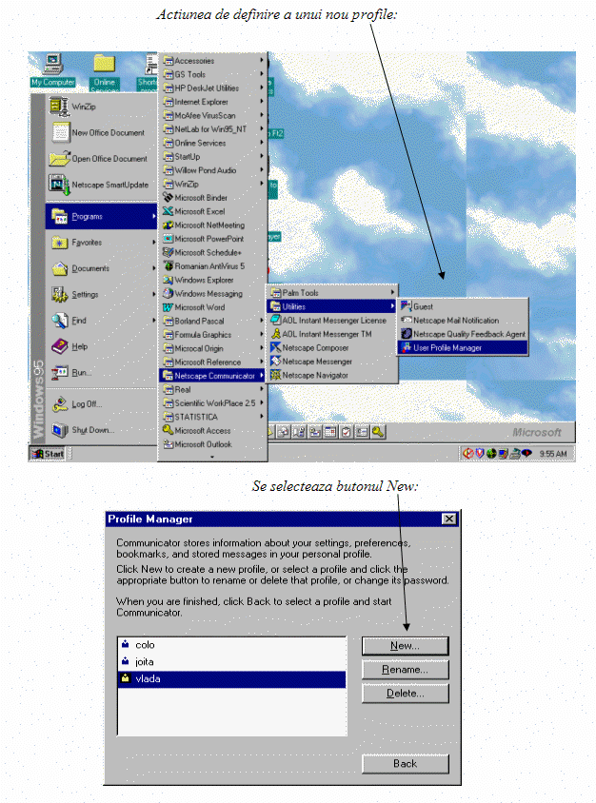
Task: Choose Microsoft Outlook from Programs
Action: 212,444
